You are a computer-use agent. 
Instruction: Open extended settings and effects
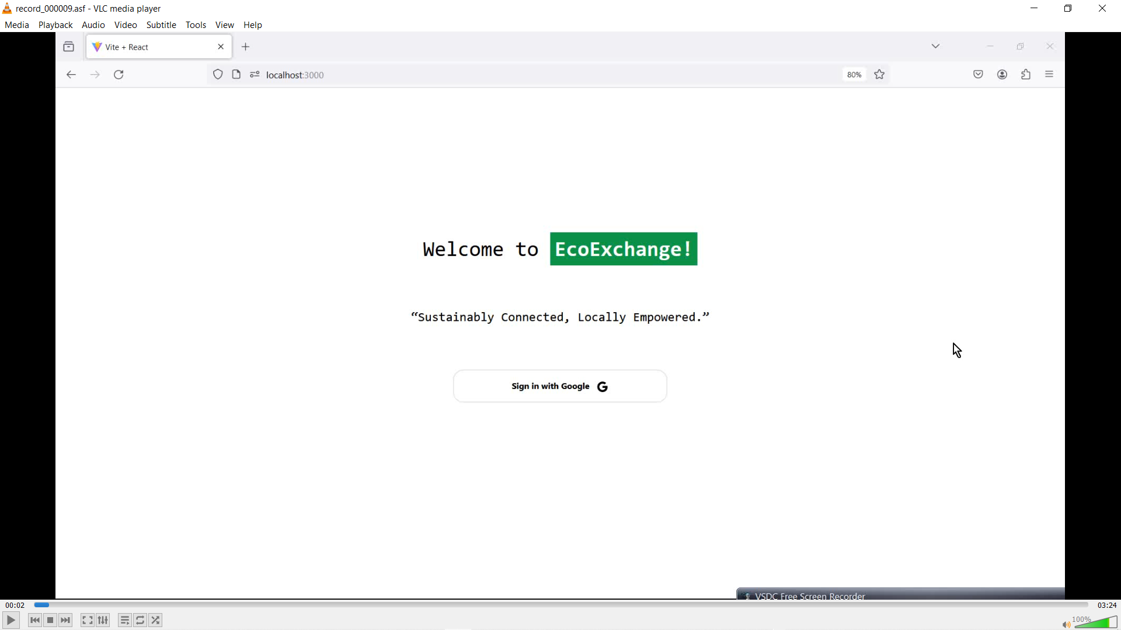pos(103,620)
